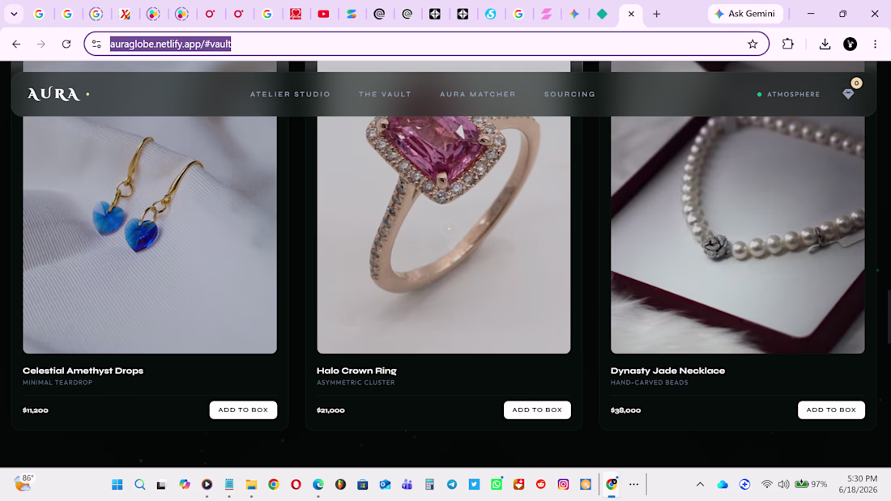Image resolution: width=891 pixels, height=501 pixels.
Task: Click the Asymmetric Cluster subtitle
Action: click(x=356, y=382)
